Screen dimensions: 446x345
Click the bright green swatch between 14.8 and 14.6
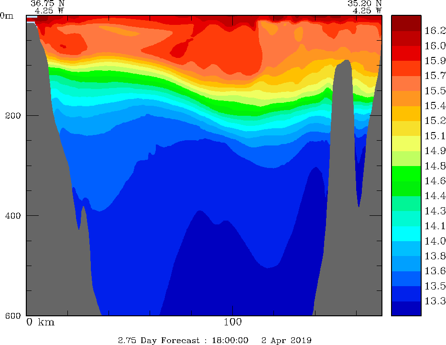click(406, 174)
